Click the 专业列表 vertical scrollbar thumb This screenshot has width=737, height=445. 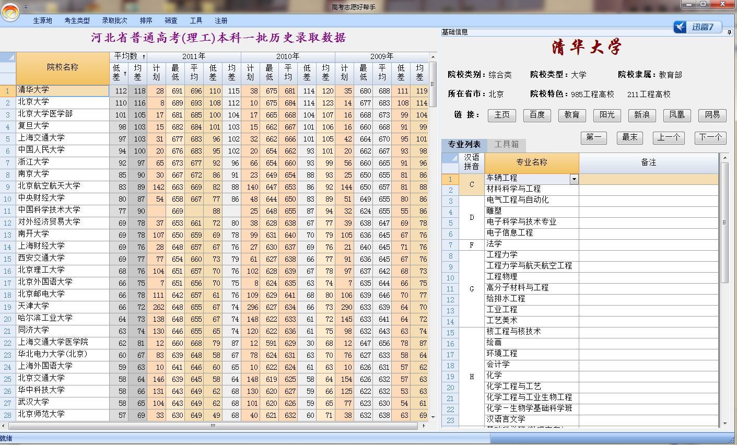(724, 223)
